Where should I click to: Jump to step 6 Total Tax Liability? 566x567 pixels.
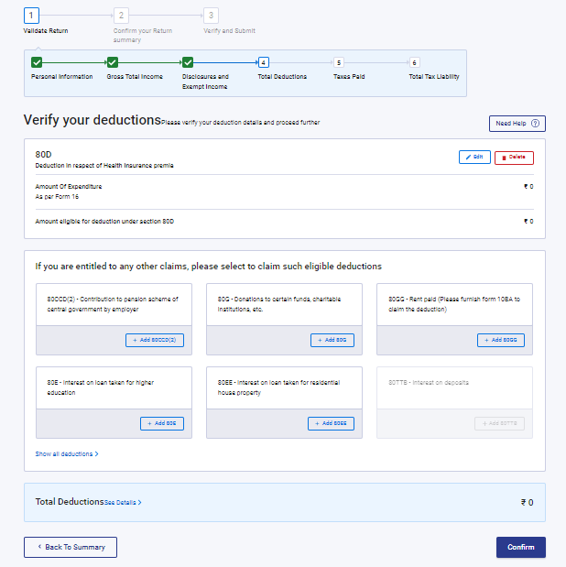pyautogui.click(x=414, y=62)
